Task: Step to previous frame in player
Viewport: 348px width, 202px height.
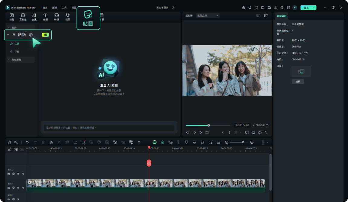Action: (188, 133)
